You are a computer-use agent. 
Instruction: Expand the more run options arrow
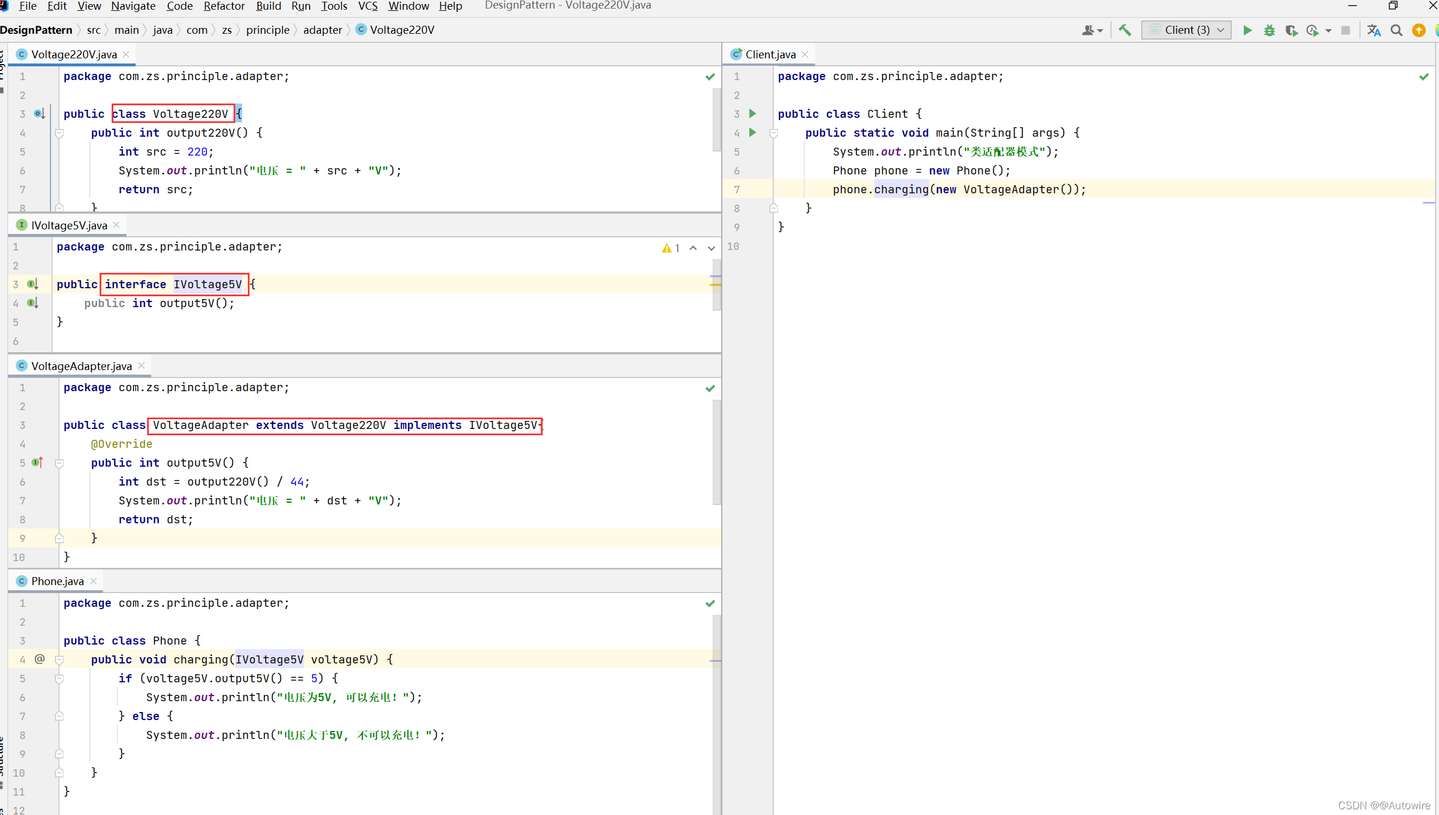click(1328, 30)
